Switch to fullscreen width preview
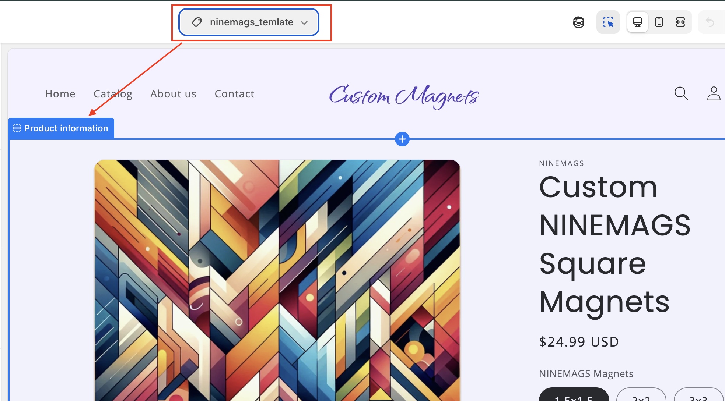The width and height of the screenshot is (725, 401). point(680,22)
